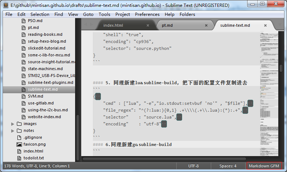Screen dimensions: 287x172
Task: Click the some-c-lib-for-mcu.md file icon
Action: (24, 55)
